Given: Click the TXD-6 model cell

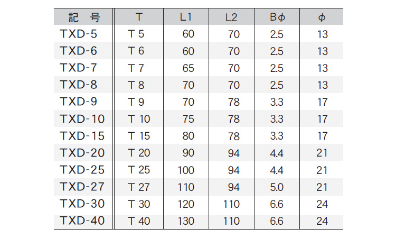Looking at the screenshot, I should pyautogui.click(x=78, y=51).
